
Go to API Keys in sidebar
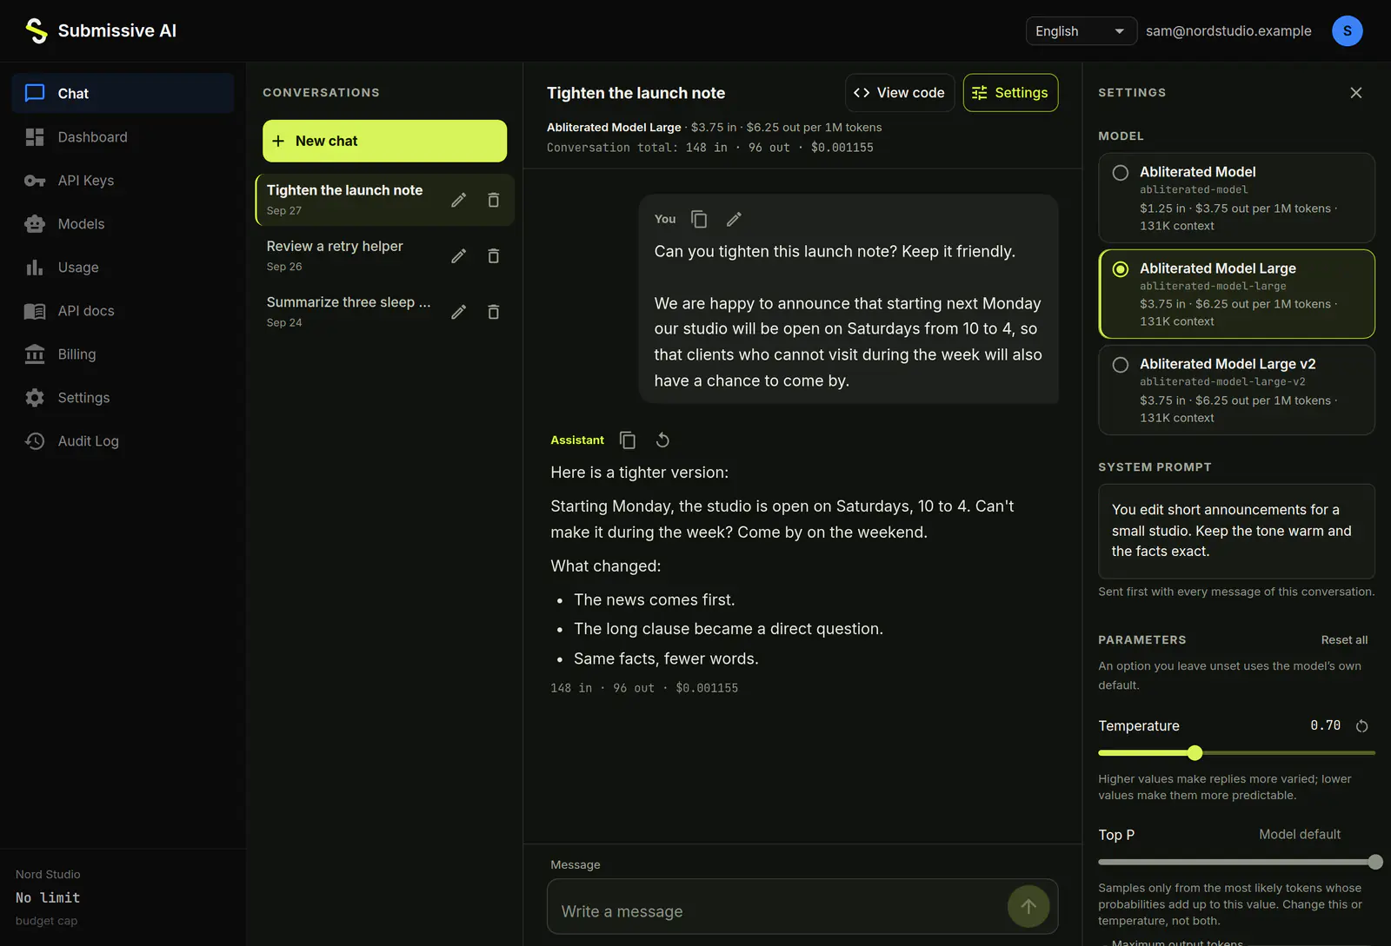click(x=123, y=181)
